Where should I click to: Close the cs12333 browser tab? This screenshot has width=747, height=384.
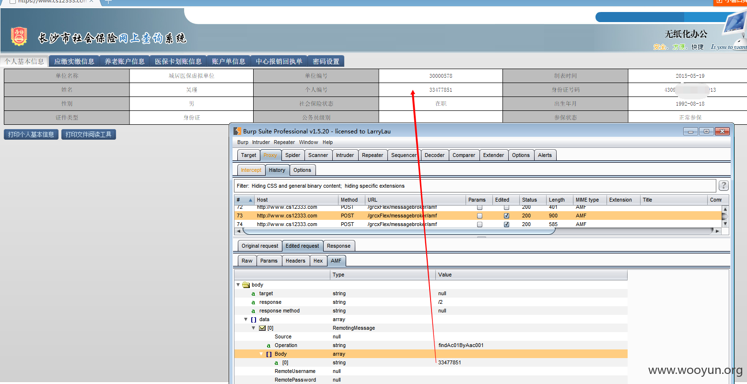coord(92,1)
